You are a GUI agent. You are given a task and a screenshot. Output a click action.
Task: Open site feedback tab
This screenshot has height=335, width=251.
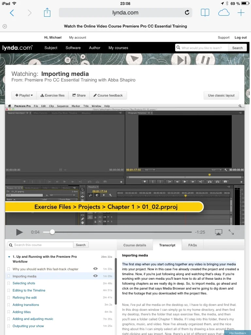[237, 333]
